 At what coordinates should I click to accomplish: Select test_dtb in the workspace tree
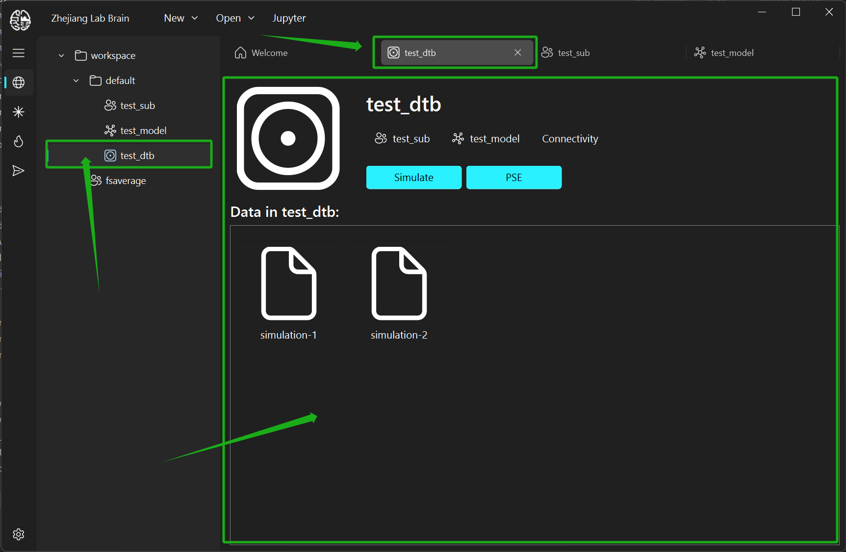tap(129, 156)
